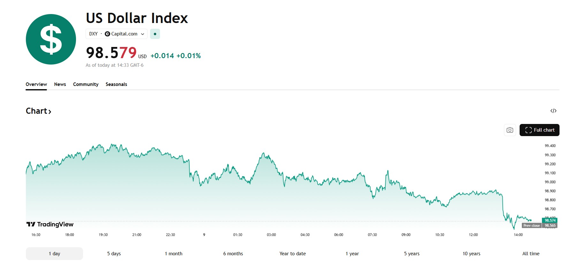Select the 1 day time range
The image size is (579, 269).
click(54, 254)
